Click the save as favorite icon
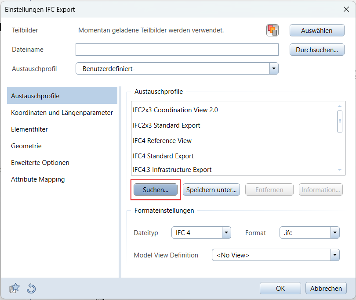Screen dimensions: 356x300 (x=15, y=288)
